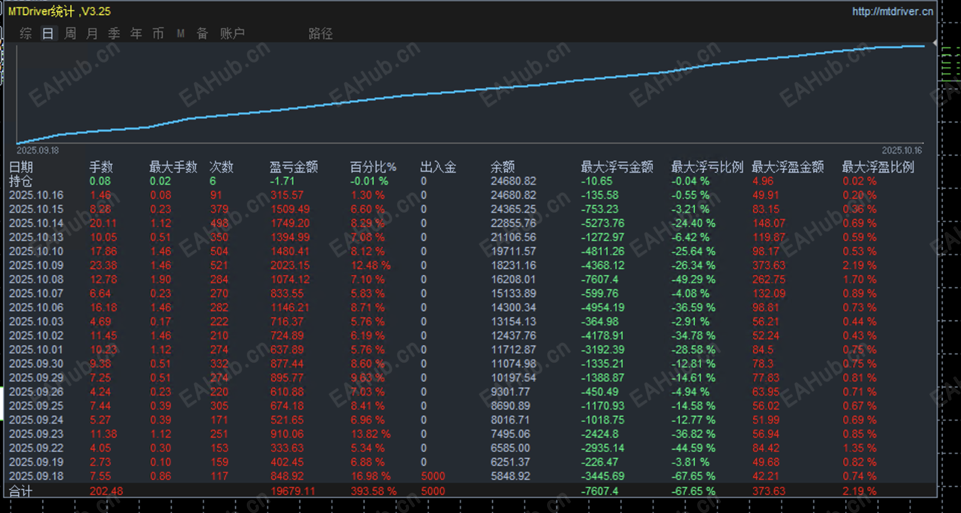
Task: Click the total percentage 393.58 %
Action: 374,491
